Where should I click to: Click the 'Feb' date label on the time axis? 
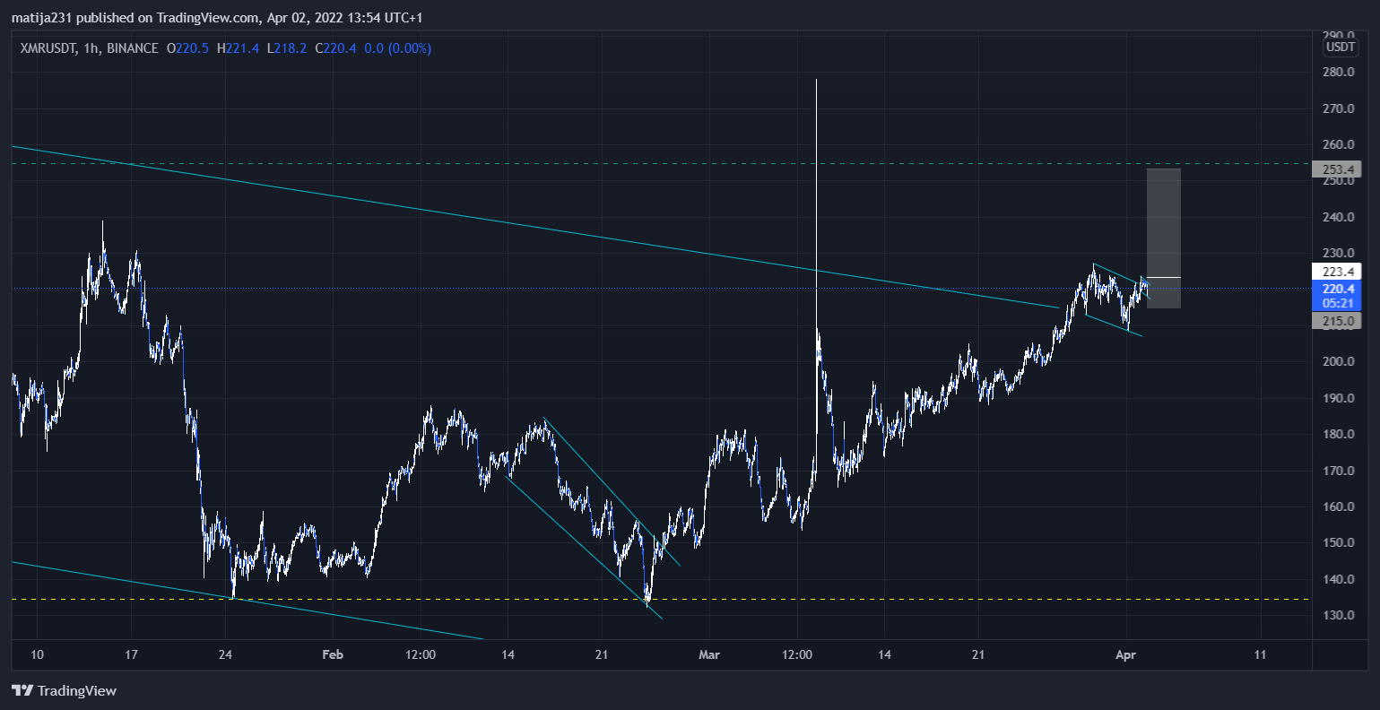[333, 654]
